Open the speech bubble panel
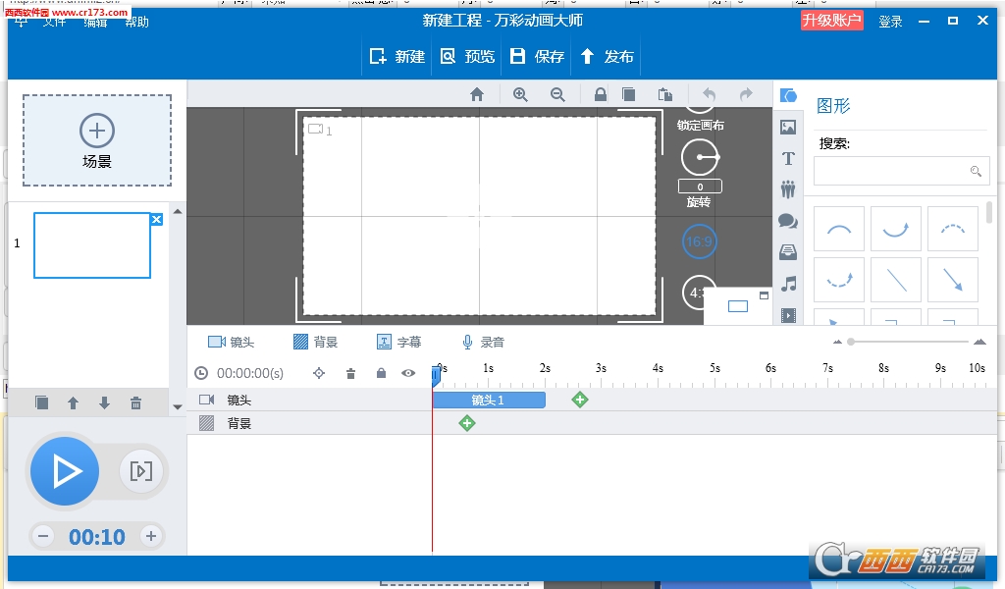This screenshot has width=1005, height=589. 788,221
